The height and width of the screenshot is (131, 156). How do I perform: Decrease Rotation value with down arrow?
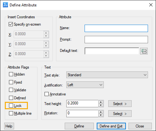pos(101,115)
